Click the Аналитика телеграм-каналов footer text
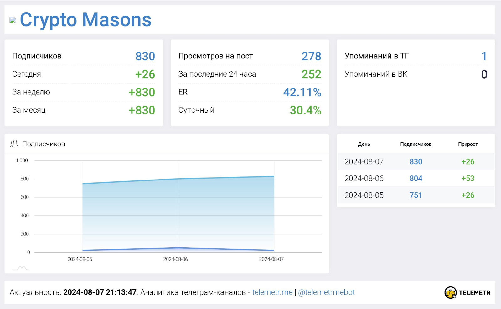501x309 pixels. [x=193, y=292]
